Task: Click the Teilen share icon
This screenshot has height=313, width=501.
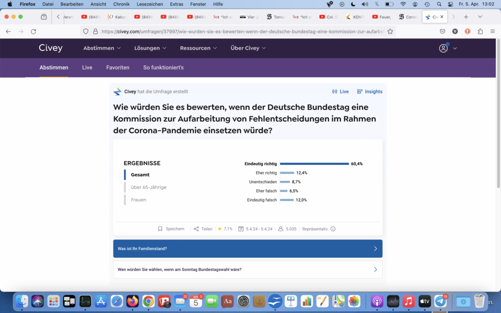Action: (x=196, y=229)
